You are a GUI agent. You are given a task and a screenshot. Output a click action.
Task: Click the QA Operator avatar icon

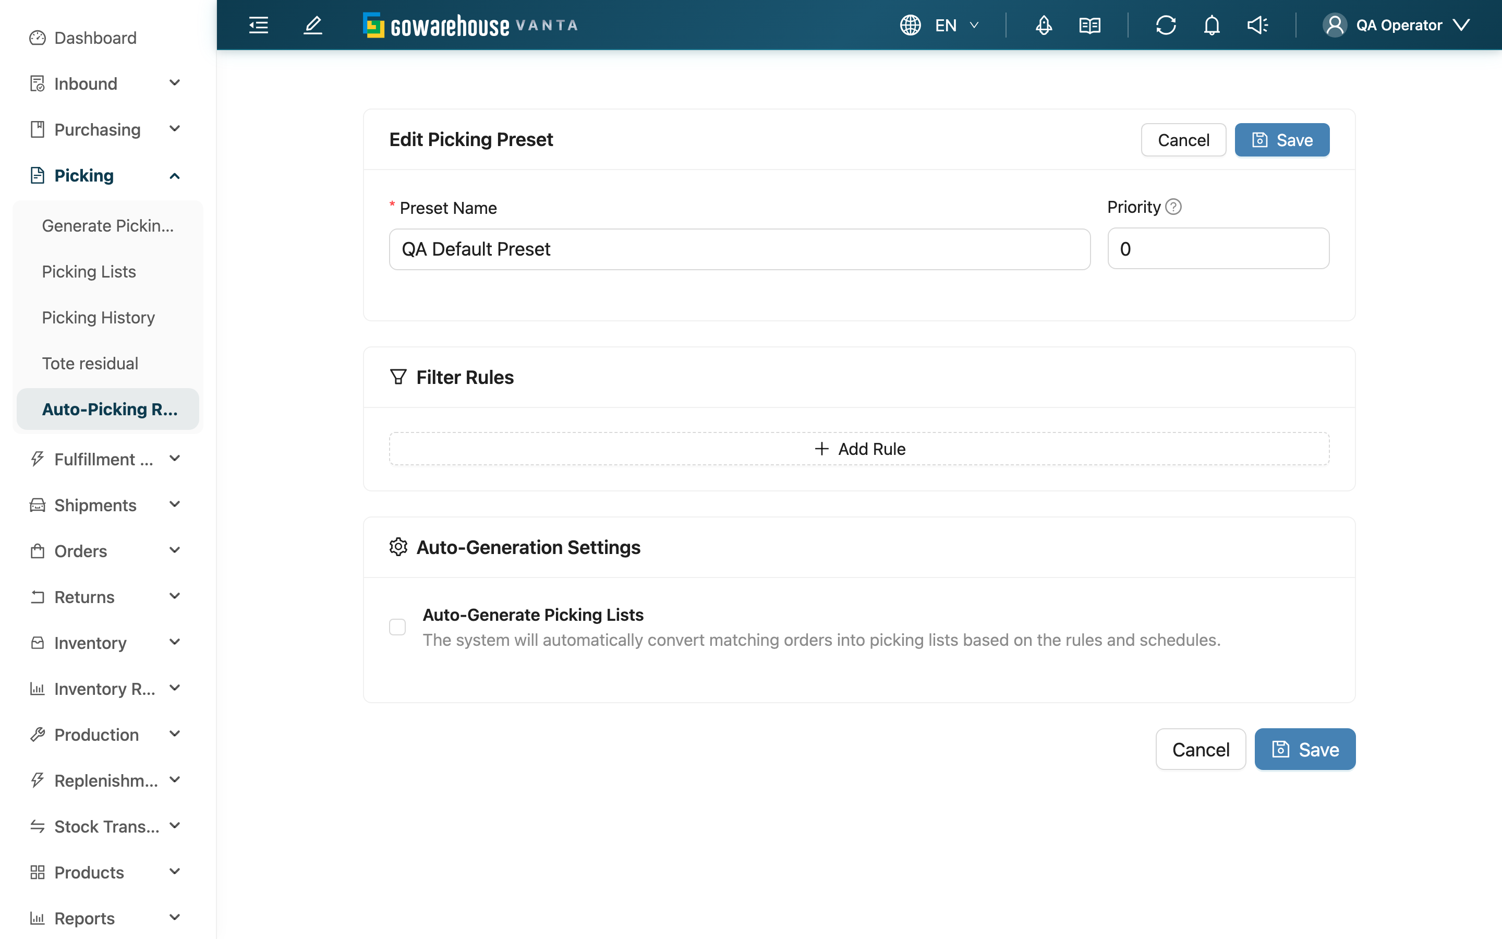[x=1335, y=26]
